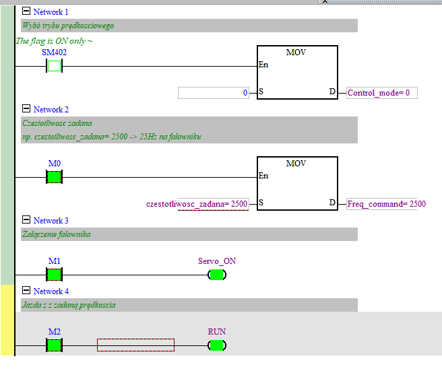Collapse Network 3 with the minus box
This screenshot has width=442, height=375.
point(26,220)
